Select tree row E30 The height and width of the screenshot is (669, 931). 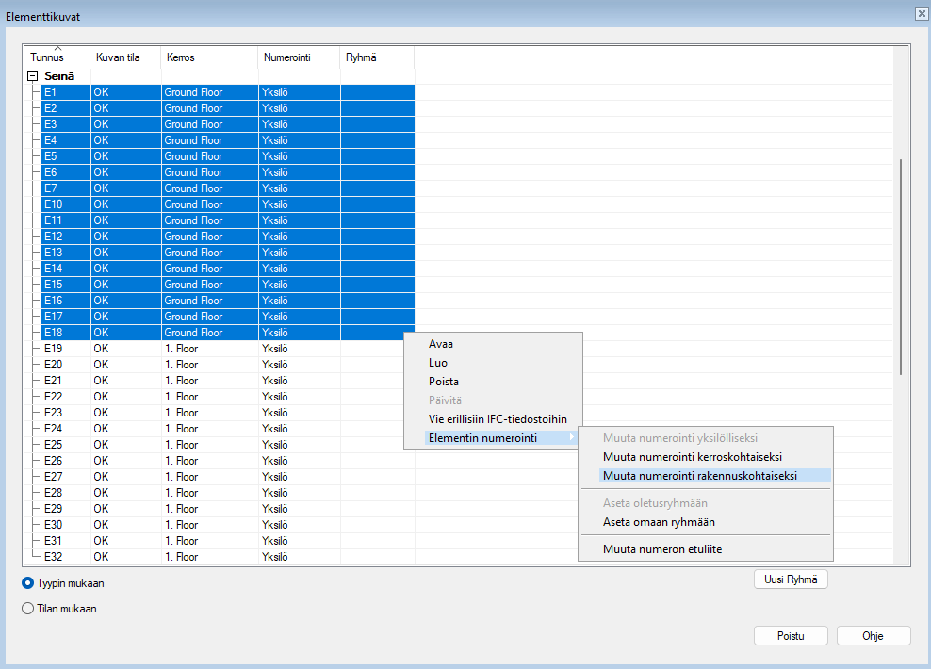228,525
